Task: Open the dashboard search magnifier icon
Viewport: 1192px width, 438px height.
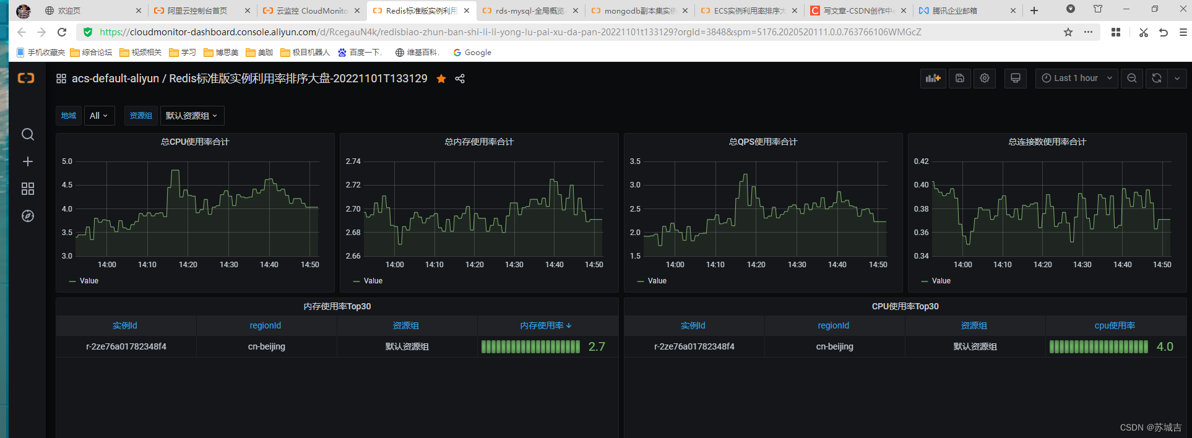Action: (x=28, y=134)
